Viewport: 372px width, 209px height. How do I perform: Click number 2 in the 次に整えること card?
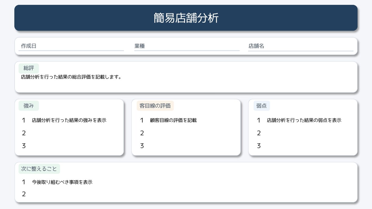(x=24, y=194)
